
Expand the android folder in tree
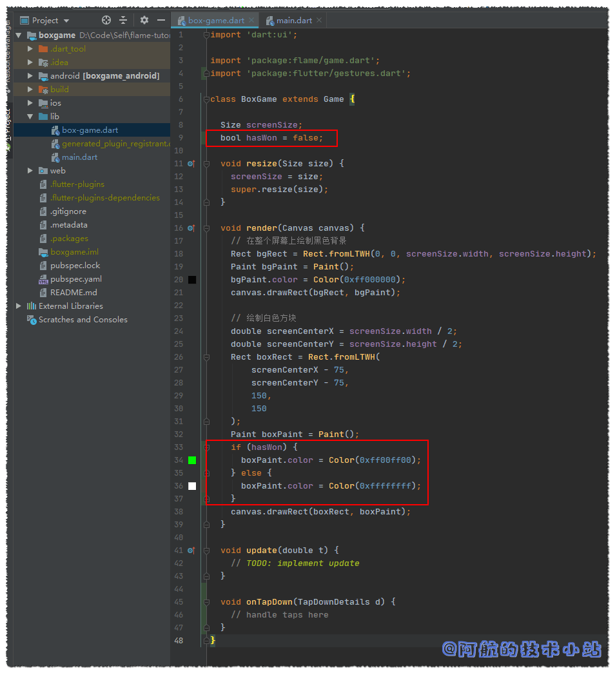pyautogui.click(x=30, y=76)
